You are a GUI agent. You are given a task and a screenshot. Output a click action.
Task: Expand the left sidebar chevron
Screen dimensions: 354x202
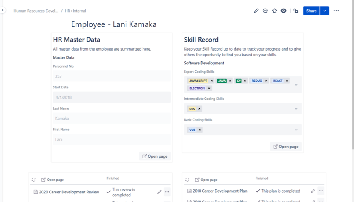[x=3, y=10]
